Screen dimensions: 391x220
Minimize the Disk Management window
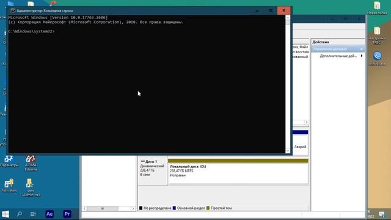pyautogui.click(x=332, y=19)
